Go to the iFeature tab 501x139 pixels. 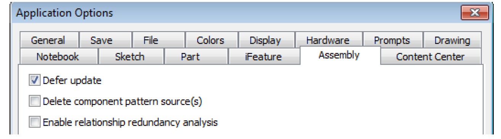(263, 57)
